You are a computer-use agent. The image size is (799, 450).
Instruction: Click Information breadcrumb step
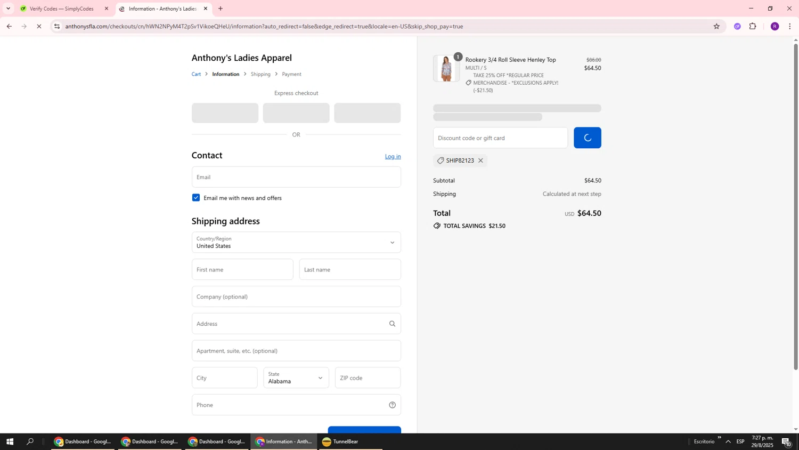click(x=226, y=74)
